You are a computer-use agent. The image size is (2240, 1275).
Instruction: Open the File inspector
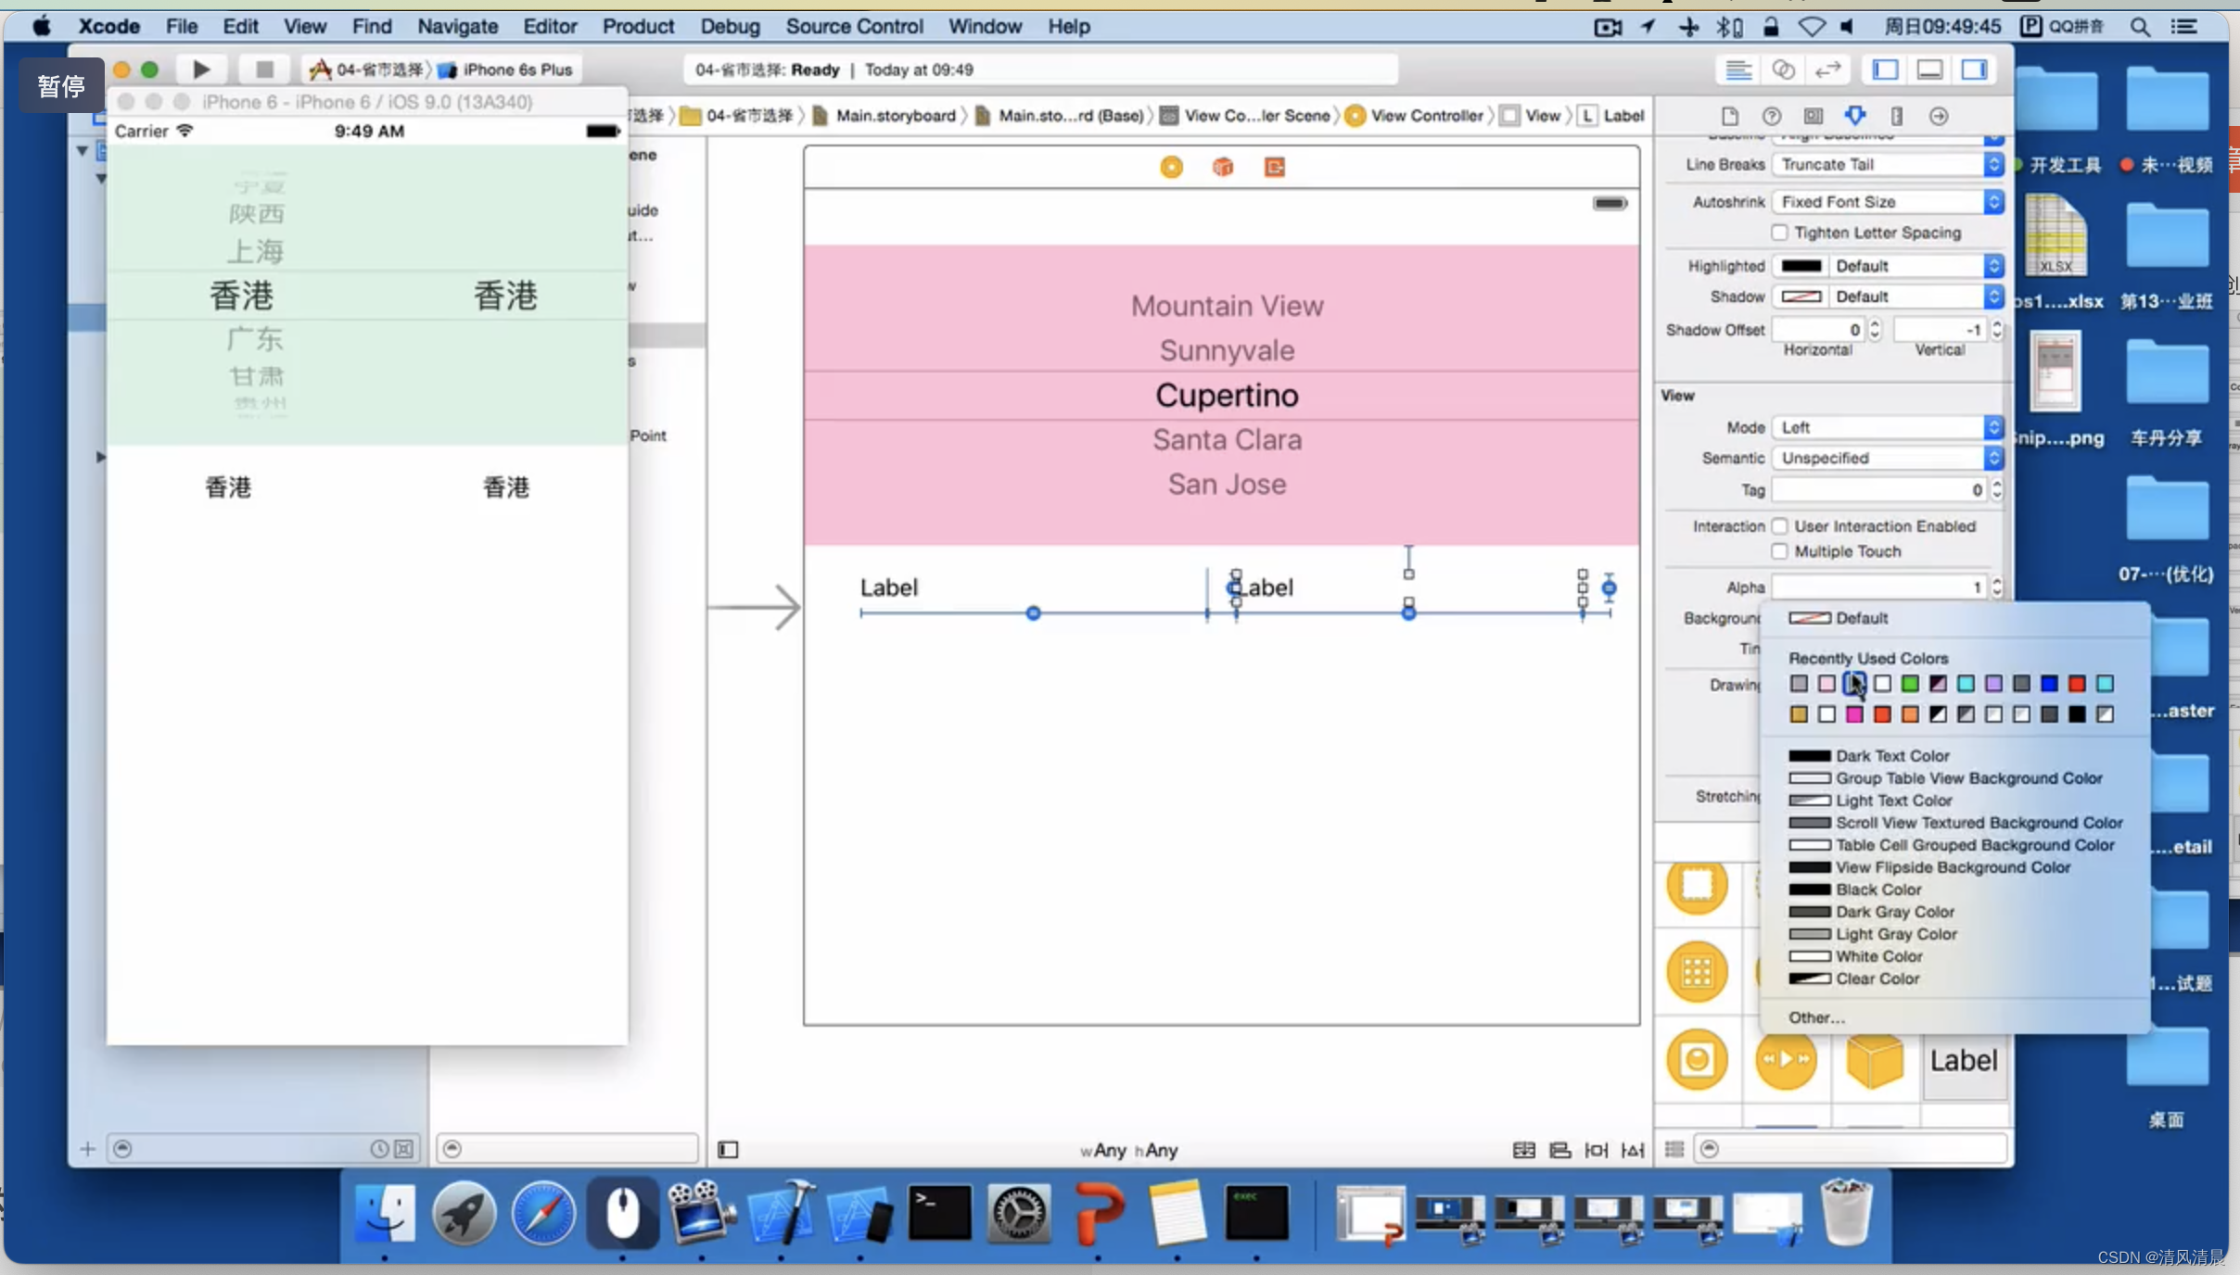[x=1729, y=116]
